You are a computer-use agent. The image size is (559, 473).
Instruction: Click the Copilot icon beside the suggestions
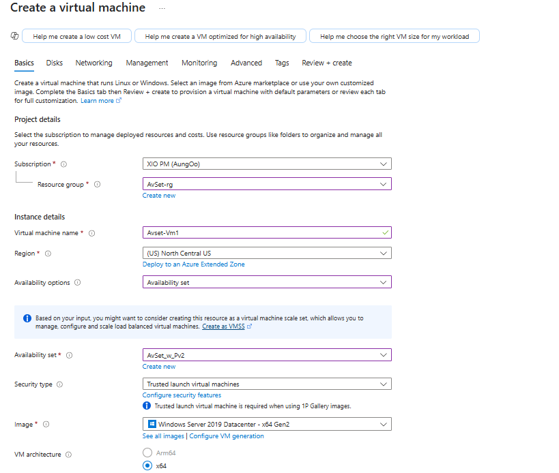point(14,36)
